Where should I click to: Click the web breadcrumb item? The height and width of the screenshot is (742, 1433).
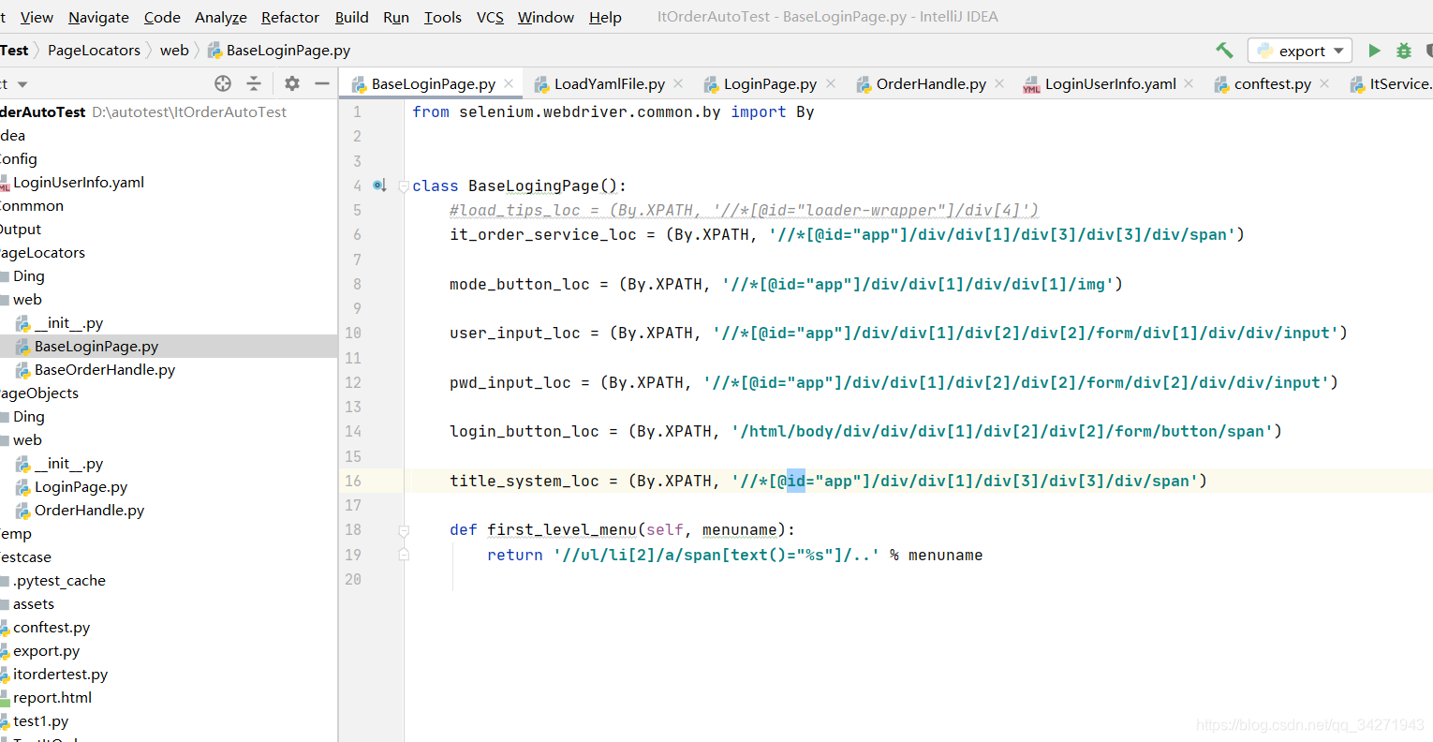174,51
